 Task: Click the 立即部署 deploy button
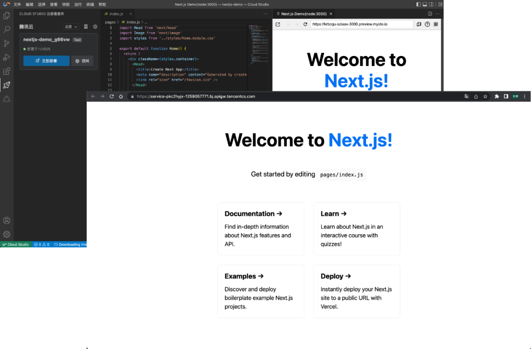[x=46, y=61]
